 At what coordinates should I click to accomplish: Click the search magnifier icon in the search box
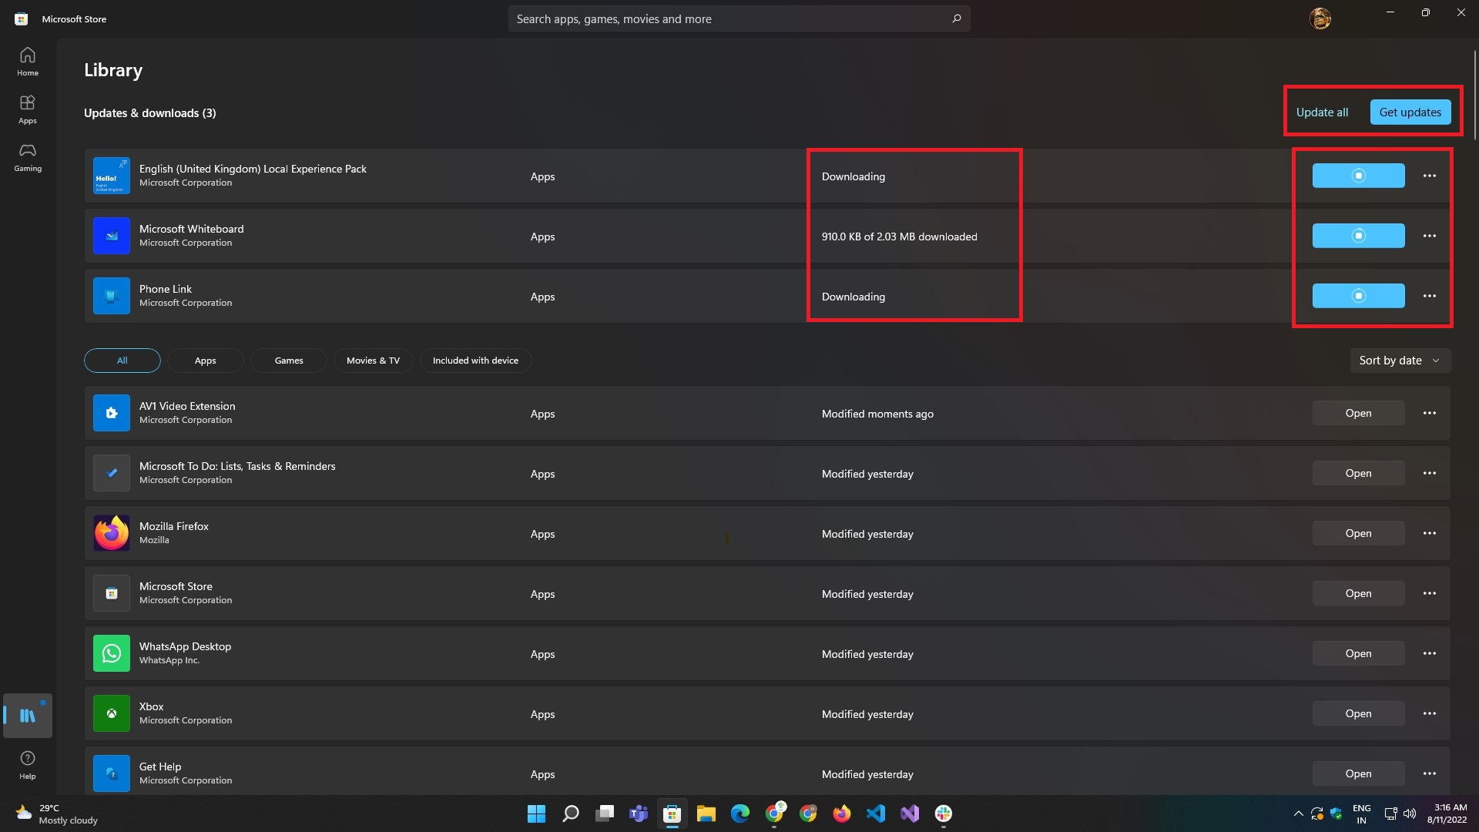pyautogui.click(x=956, y=18)
